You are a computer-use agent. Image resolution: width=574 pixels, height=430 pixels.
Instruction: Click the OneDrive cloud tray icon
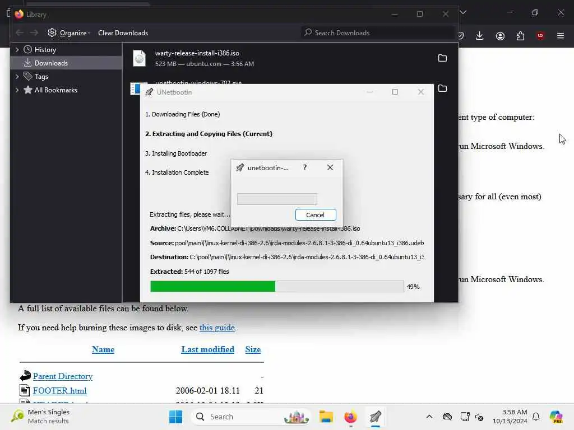pos(447,417)
